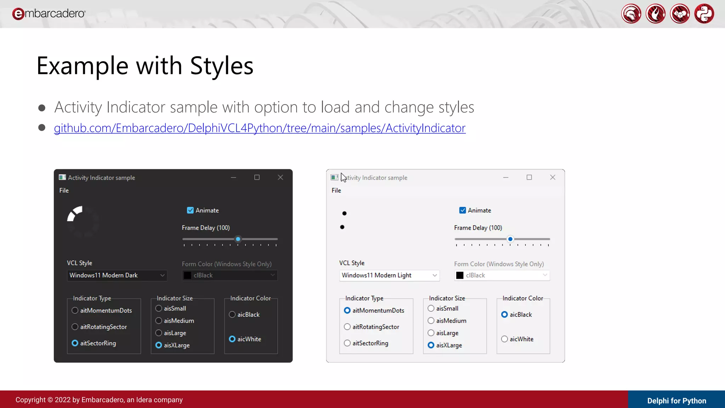725x408 pixels.
Task: Click the Embarcadero copyright footer text
Action: pyautogui.click(x=99, y=400)
